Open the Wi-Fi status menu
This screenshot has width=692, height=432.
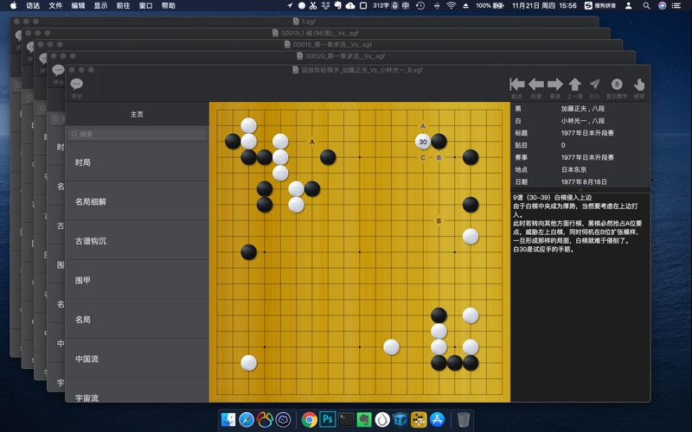[x=451, y=5]
